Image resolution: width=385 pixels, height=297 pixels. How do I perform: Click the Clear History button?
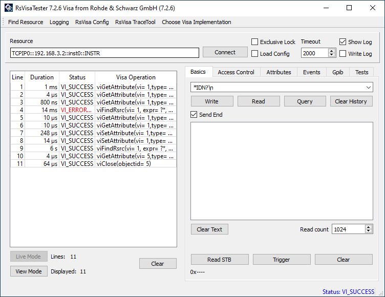point(351,101)
